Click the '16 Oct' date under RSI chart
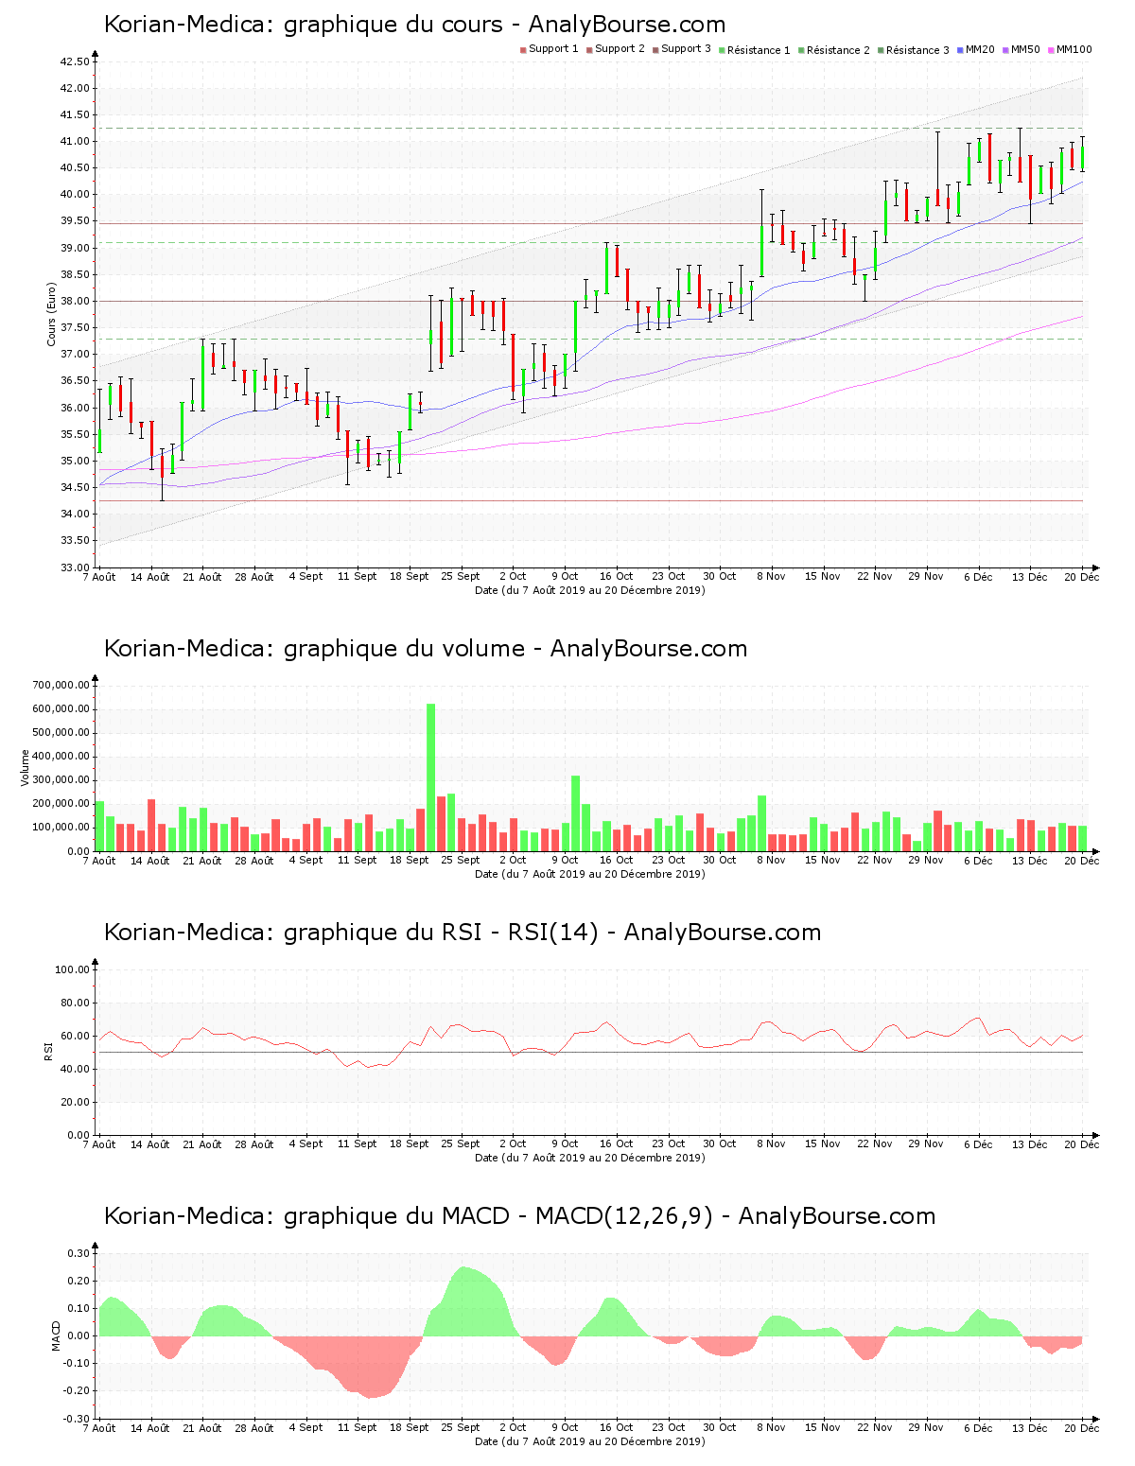Image resolution: width=1135 pixels, height=1466 pixels. (x=616, y=1144)
